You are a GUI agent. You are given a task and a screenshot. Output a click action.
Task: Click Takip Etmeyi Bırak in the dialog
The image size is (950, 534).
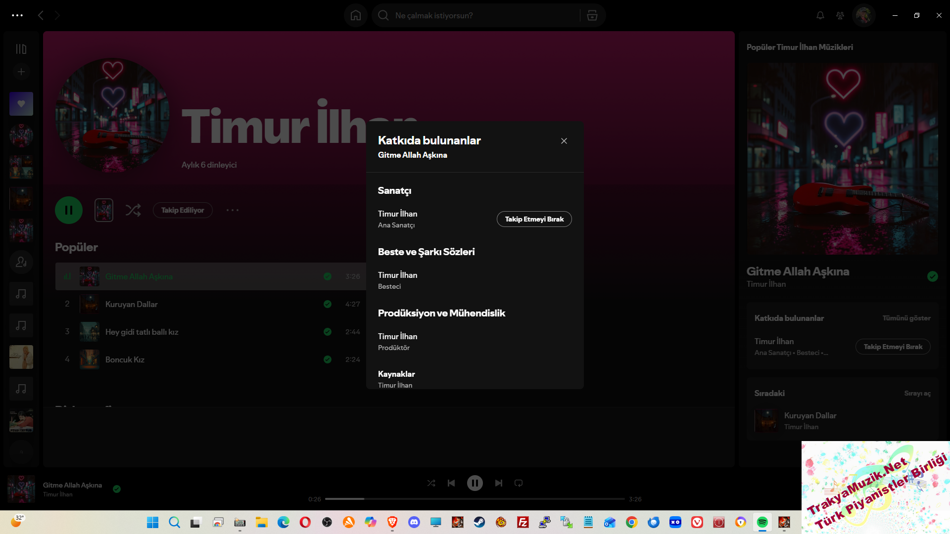534,219
